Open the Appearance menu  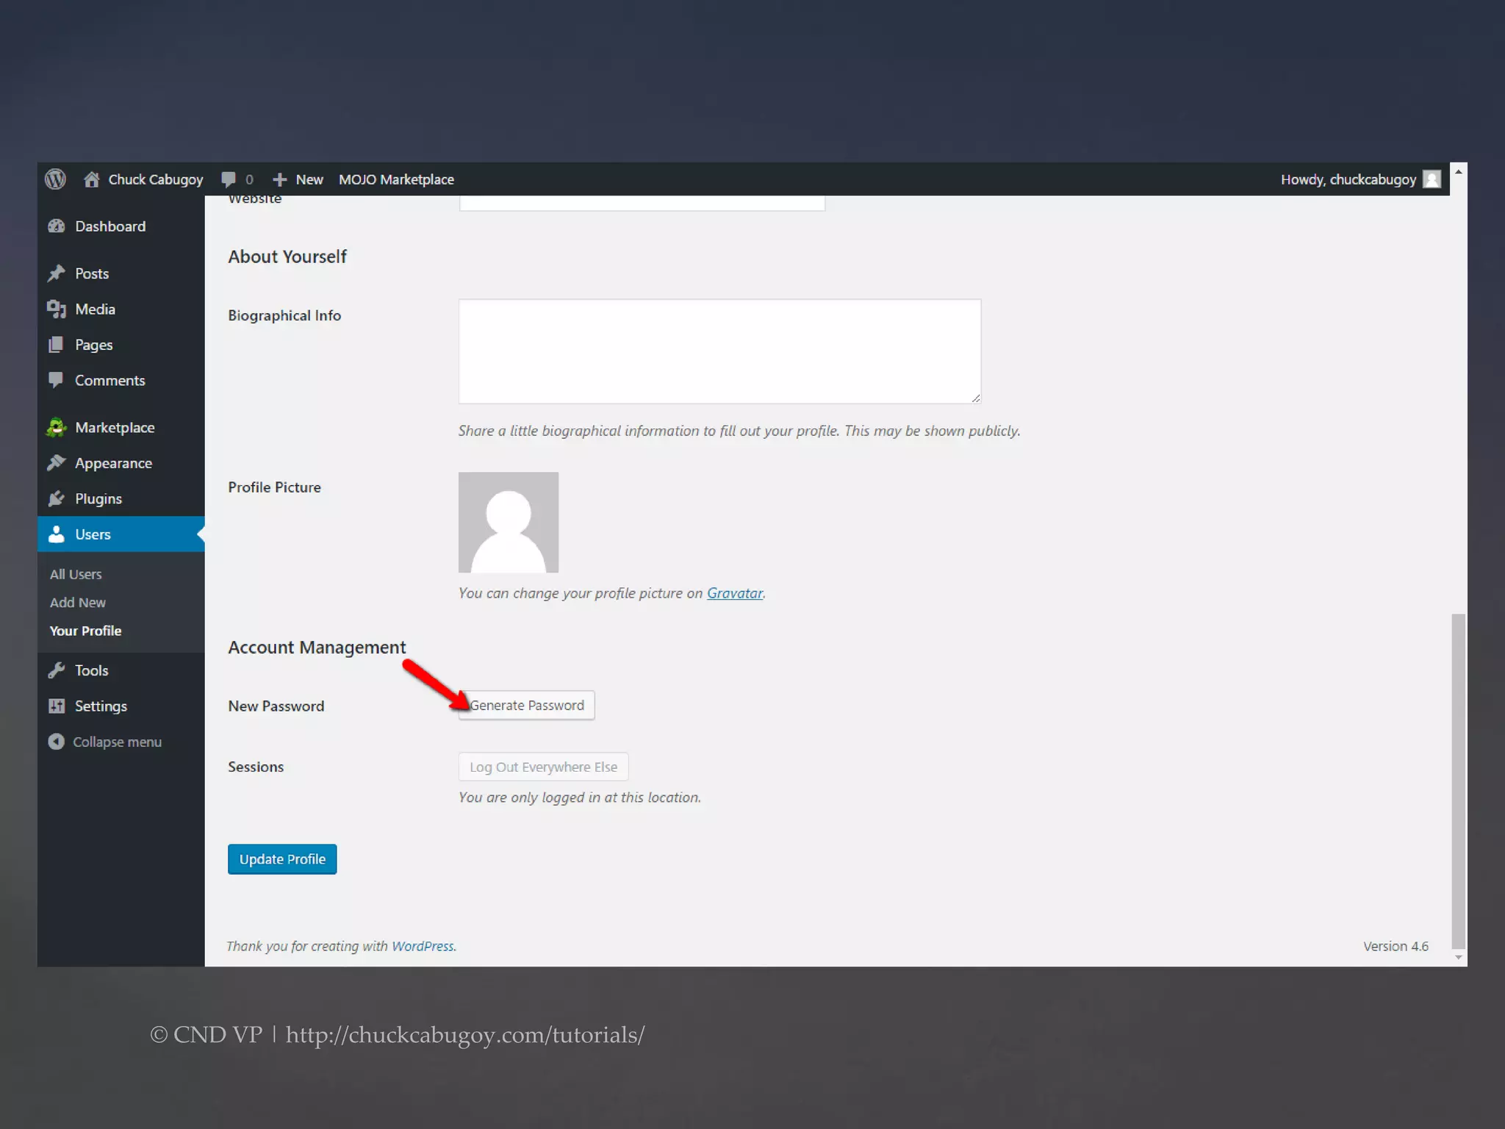pos(121,463)
